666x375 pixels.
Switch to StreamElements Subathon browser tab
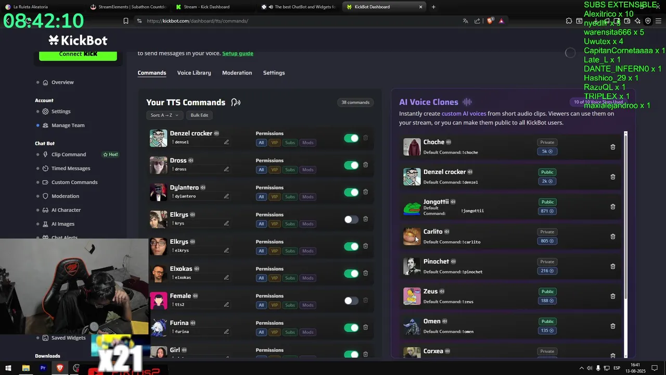127,7
